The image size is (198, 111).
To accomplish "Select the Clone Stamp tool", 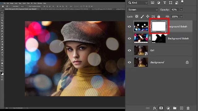I will (2, 36).
